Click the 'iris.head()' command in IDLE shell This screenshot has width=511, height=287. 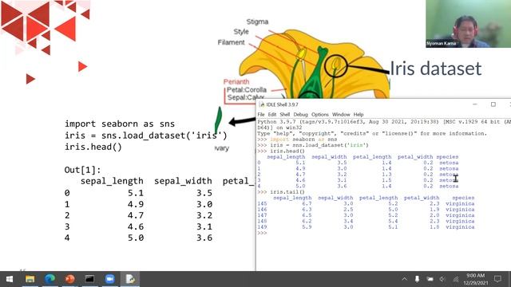287,151
